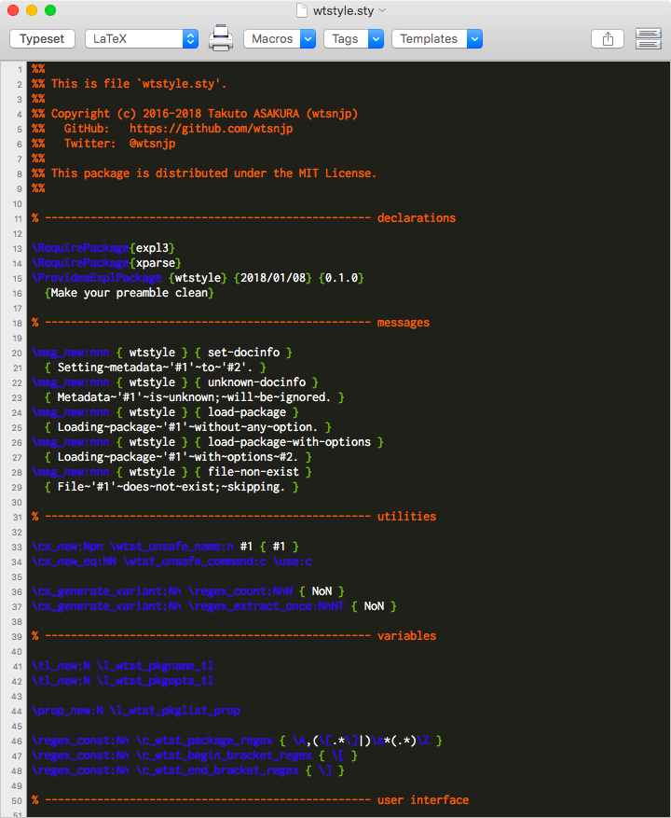This screenshot has width=671, height=818.
Task: Click \c_wtst_end_bracket_regex on line 48
Action: pos(217,770)
